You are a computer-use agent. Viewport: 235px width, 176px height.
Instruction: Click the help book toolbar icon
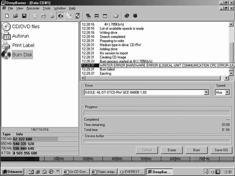(x=127, y=16)
